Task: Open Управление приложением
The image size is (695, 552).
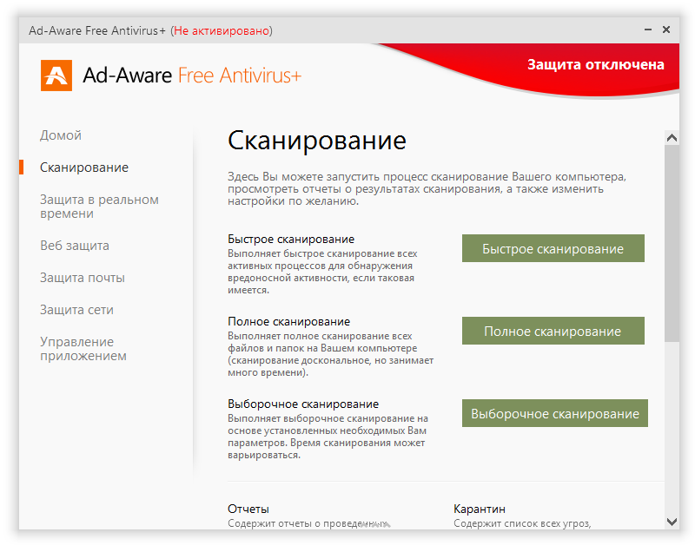Action: [83, 349]
